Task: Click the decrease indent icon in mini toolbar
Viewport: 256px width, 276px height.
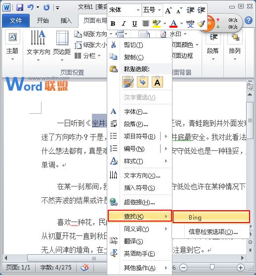Action: pos(190,10)
